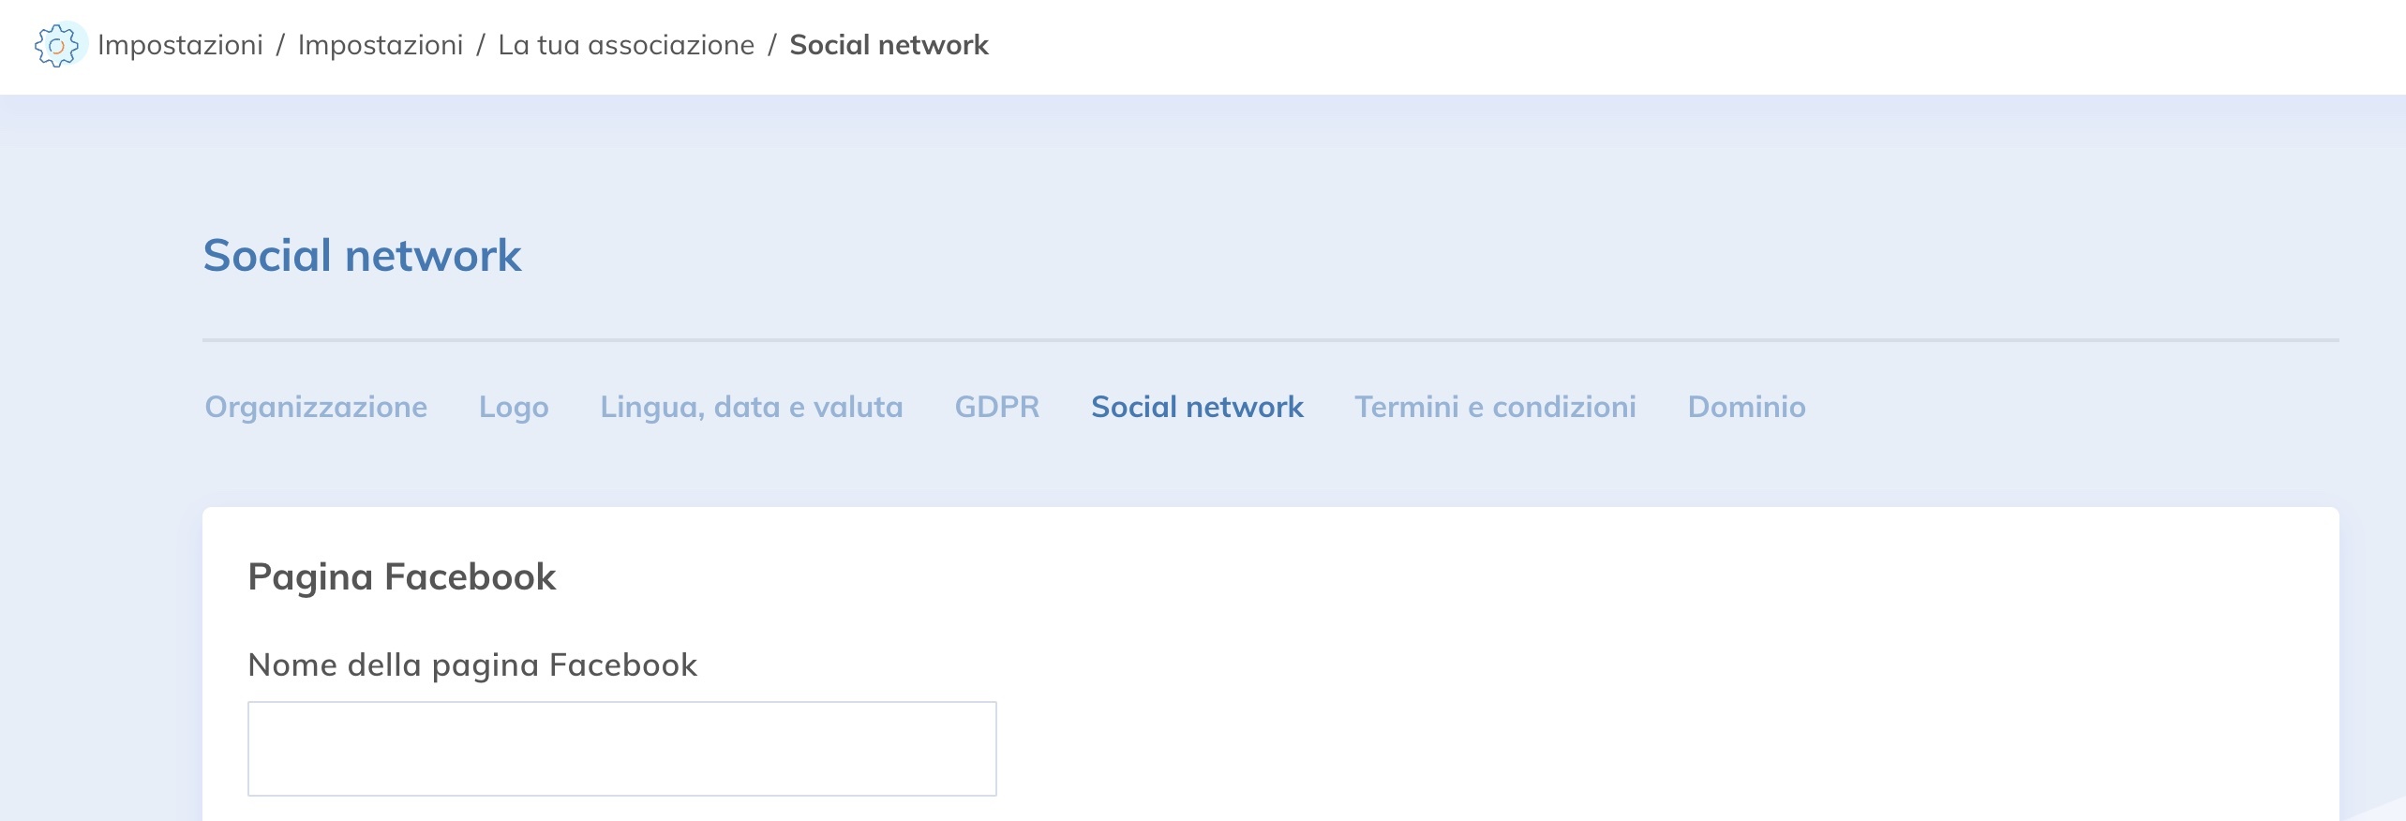The image size is (2406, 821).
Task: Click 'Social network' in the breadcrumb trail
Action: click(888, 44)
